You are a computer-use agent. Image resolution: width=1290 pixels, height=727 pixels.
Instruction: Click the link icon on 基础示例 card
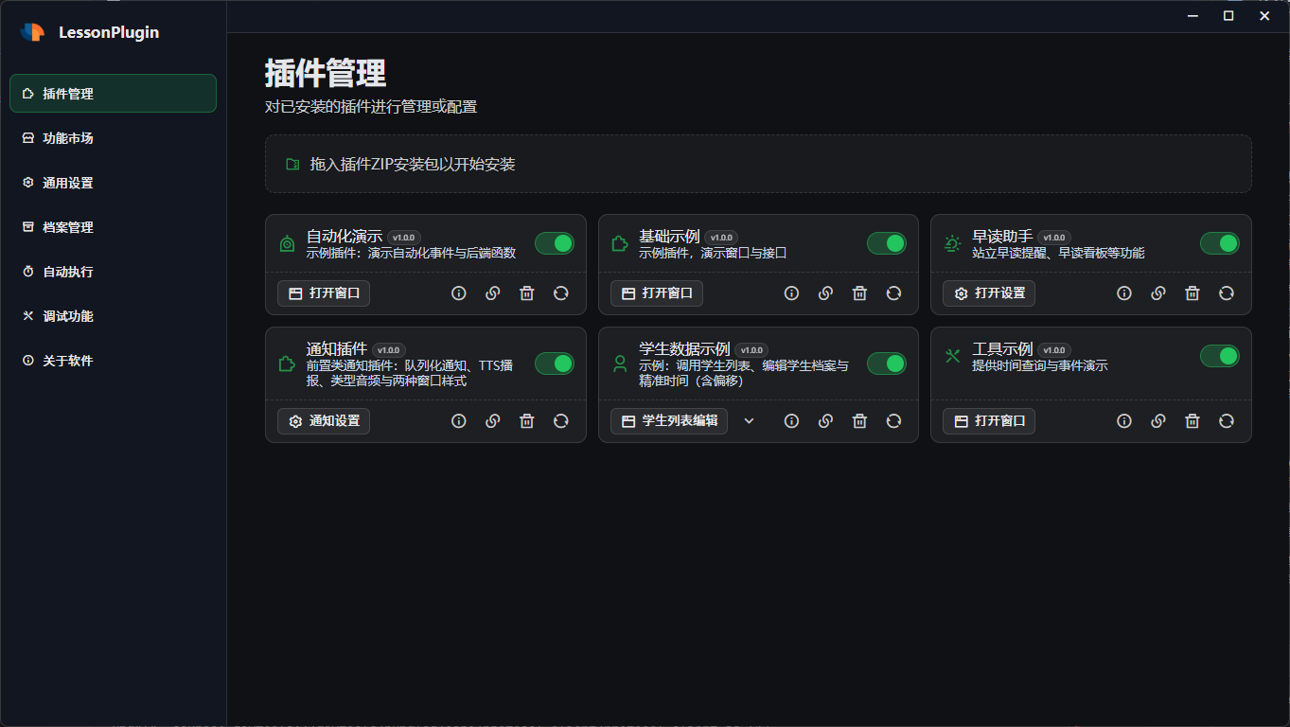(825, 293)
